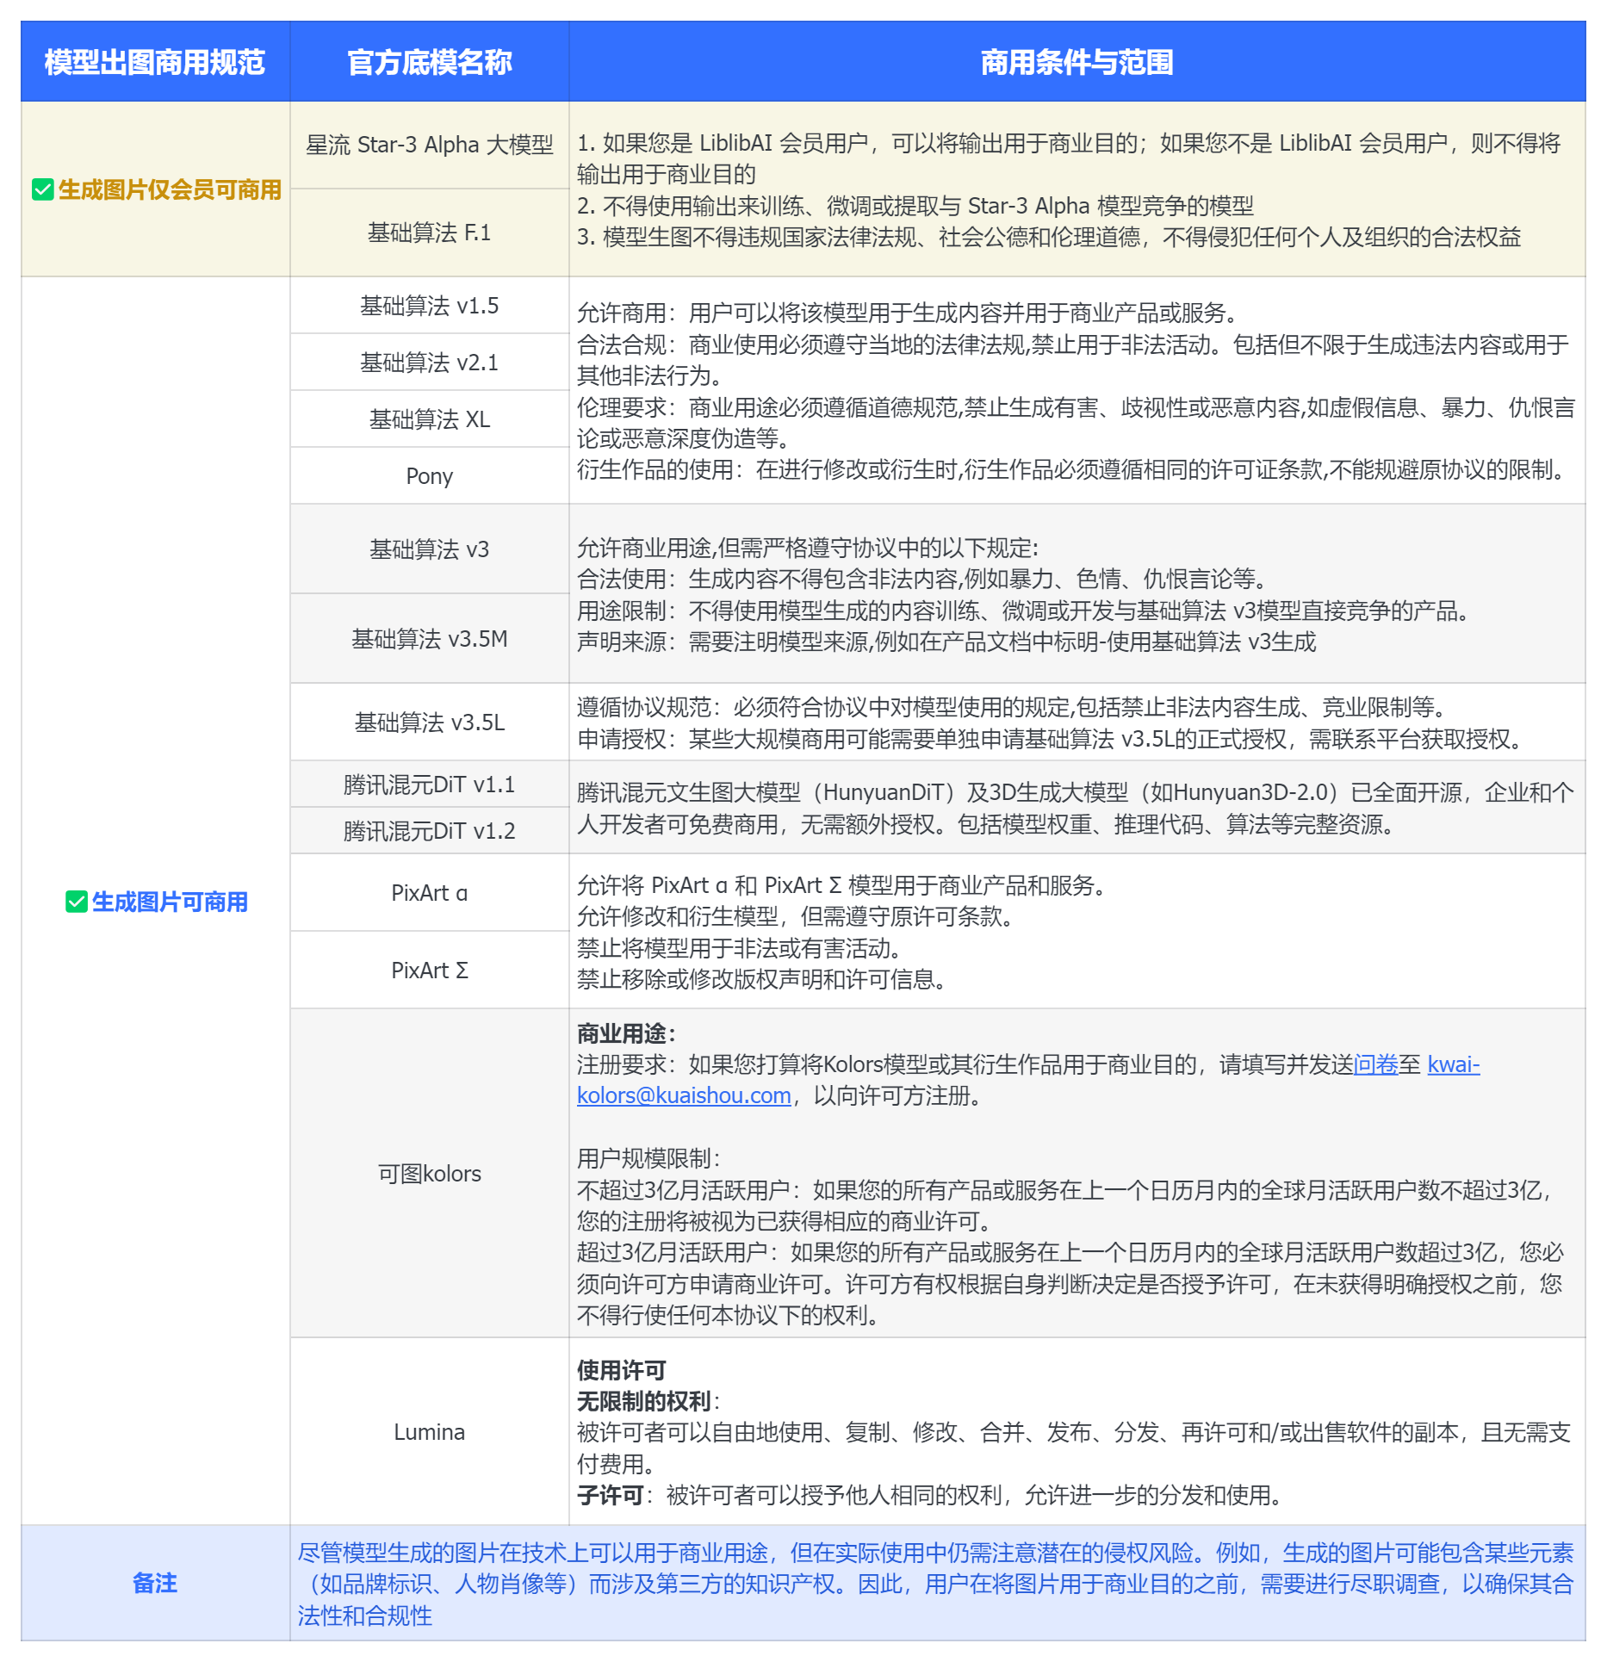The height and width of the screenshot is (1662, 1607).
Task: Click the line starting 1. 如果您是 LiblibAI 会员用户
Action: [x=1069, y=158]
